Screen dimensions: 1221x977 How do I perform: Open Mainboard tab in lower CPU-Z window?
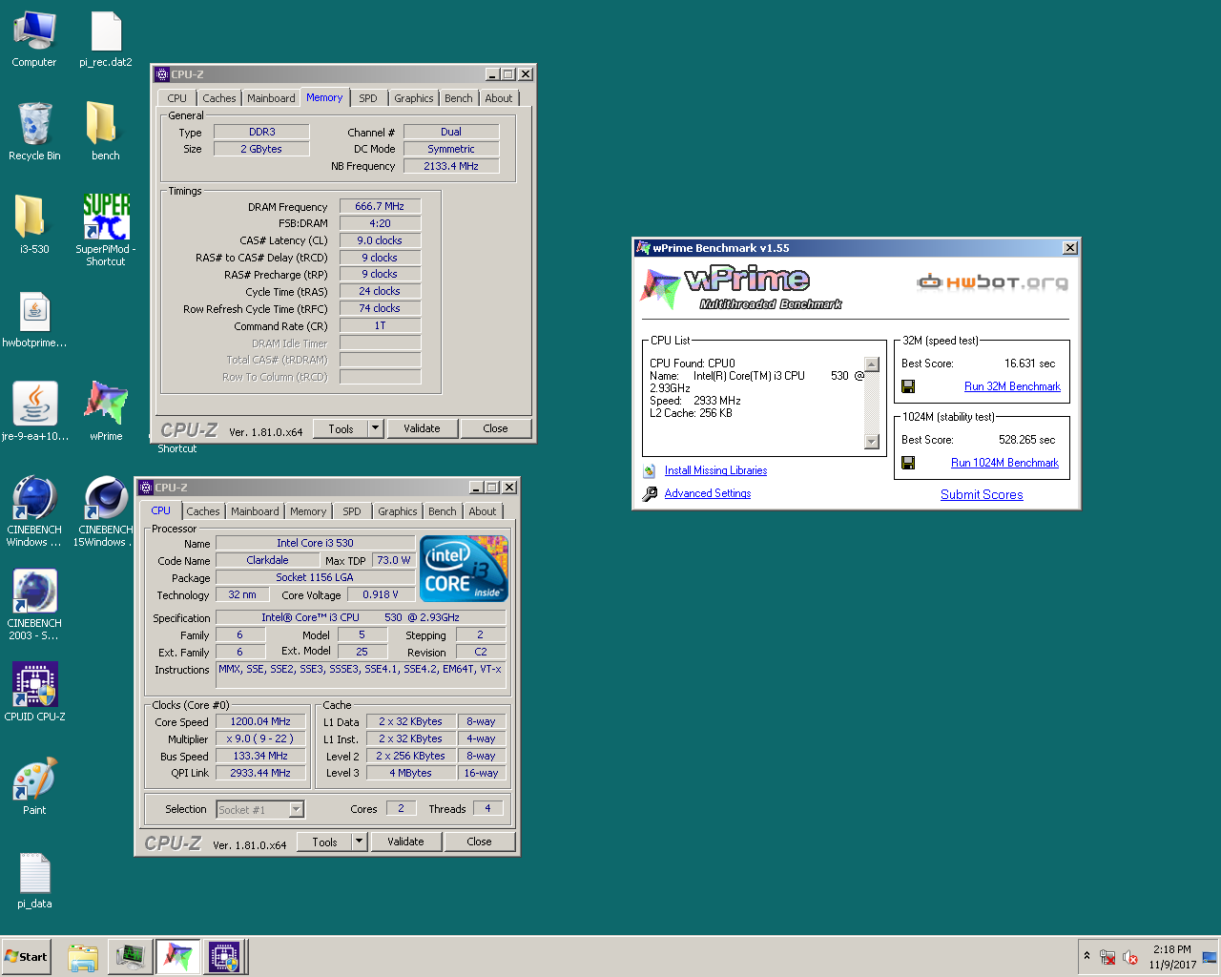tap(255, 511)
